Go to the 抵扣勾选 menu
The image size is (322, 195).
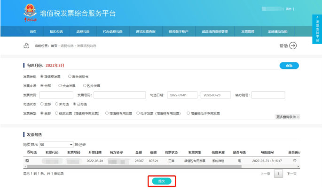pyautogui.click(x=56, y=31)
